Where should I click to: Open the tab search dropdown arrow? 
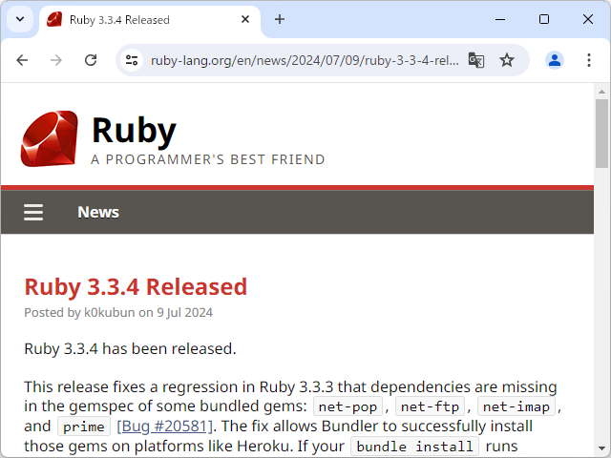click(20, 19)
